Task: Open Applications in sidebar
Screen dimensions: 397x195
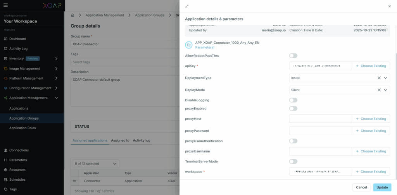Action: pyautogui.click(x=19, y=108)
